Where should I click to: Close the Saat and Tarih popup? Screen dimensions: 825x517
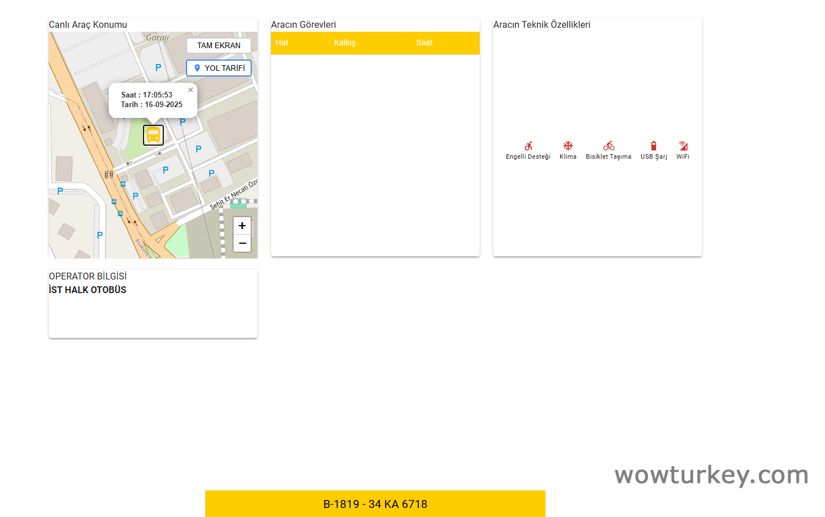(191, 90)
